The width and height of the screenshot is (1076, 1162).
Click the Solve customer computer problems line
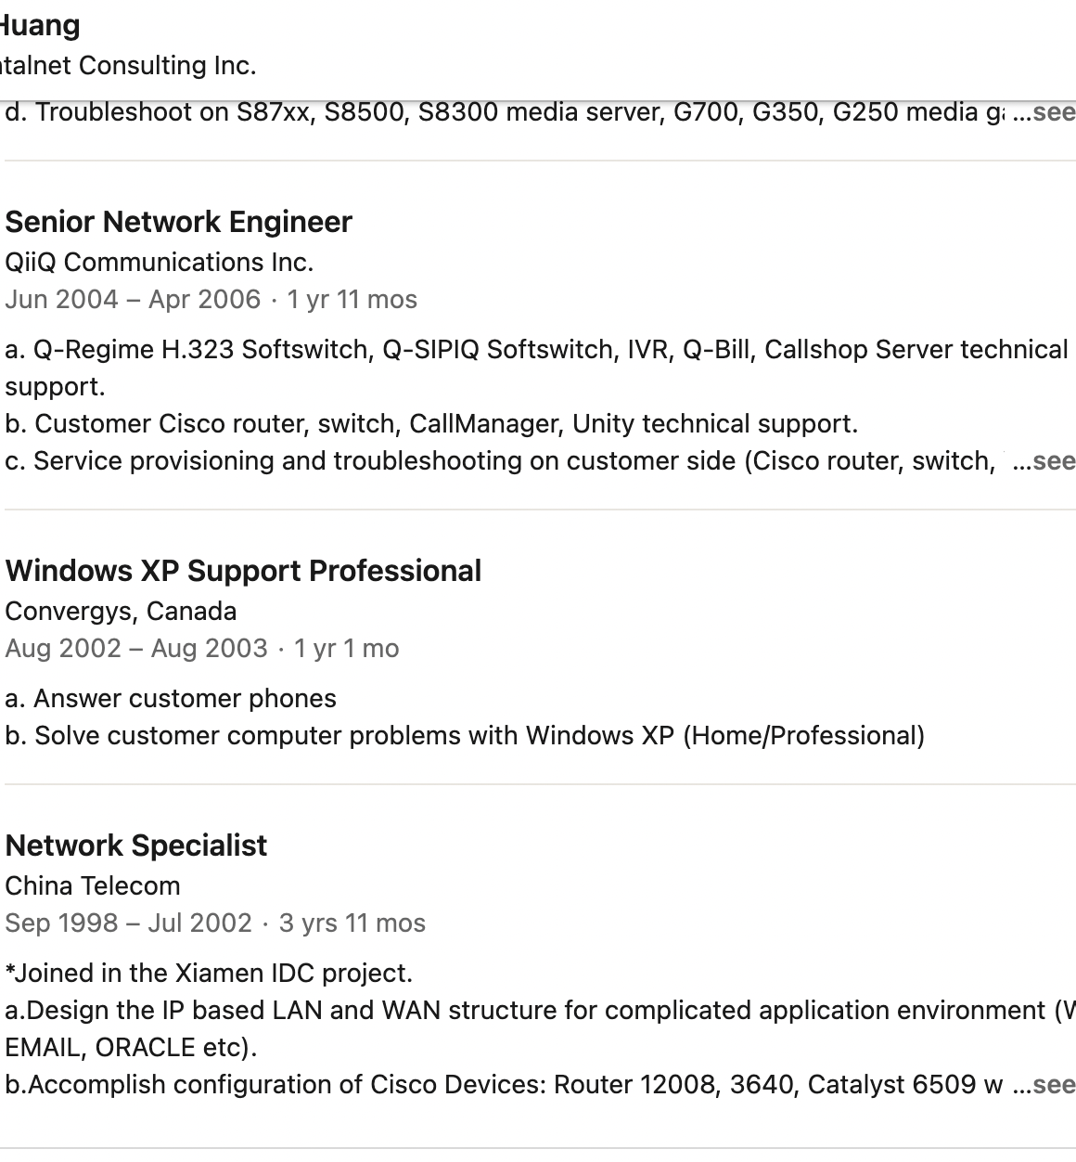tap(465, 736)
